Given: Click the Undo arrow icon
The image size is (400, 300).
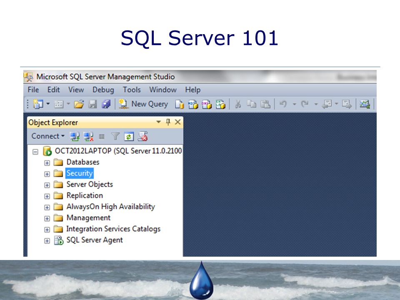Looking at the screenshot, I should coord(283,104).
